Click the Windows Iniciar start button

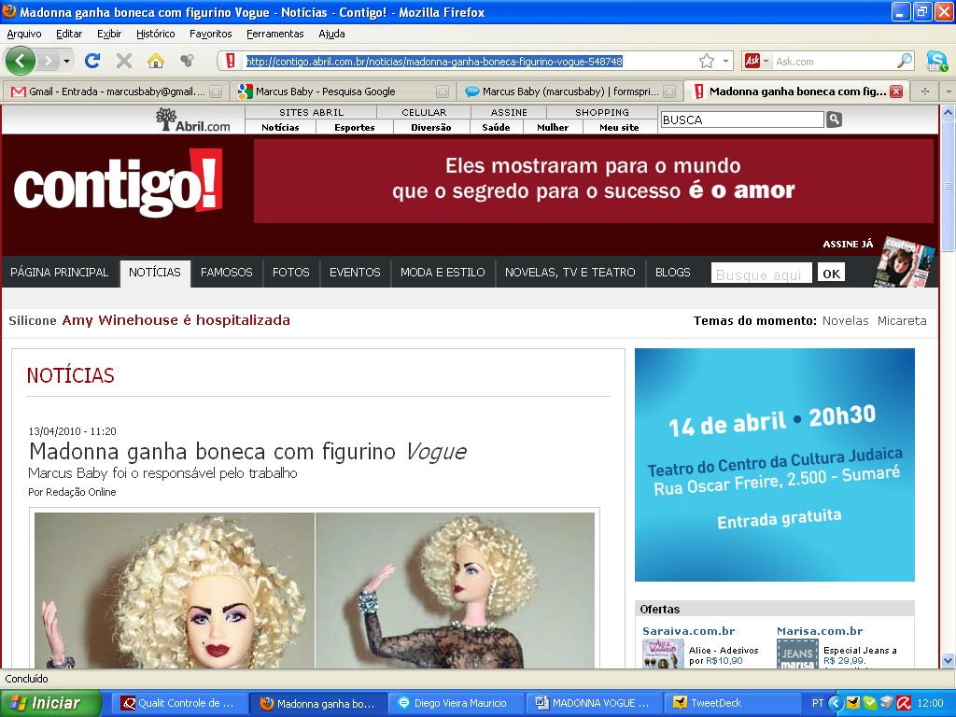point(50,703)
